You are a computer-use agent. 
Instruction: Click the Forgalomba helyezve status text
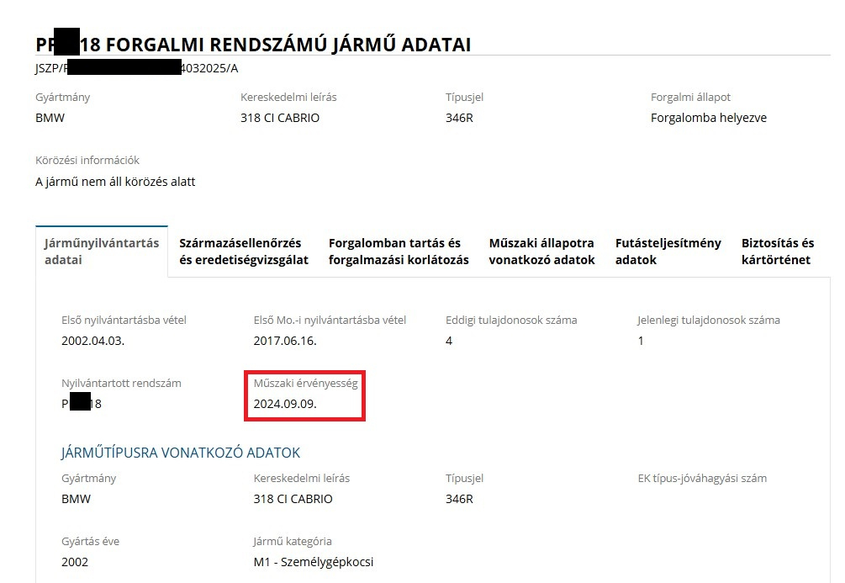(708, 118)
